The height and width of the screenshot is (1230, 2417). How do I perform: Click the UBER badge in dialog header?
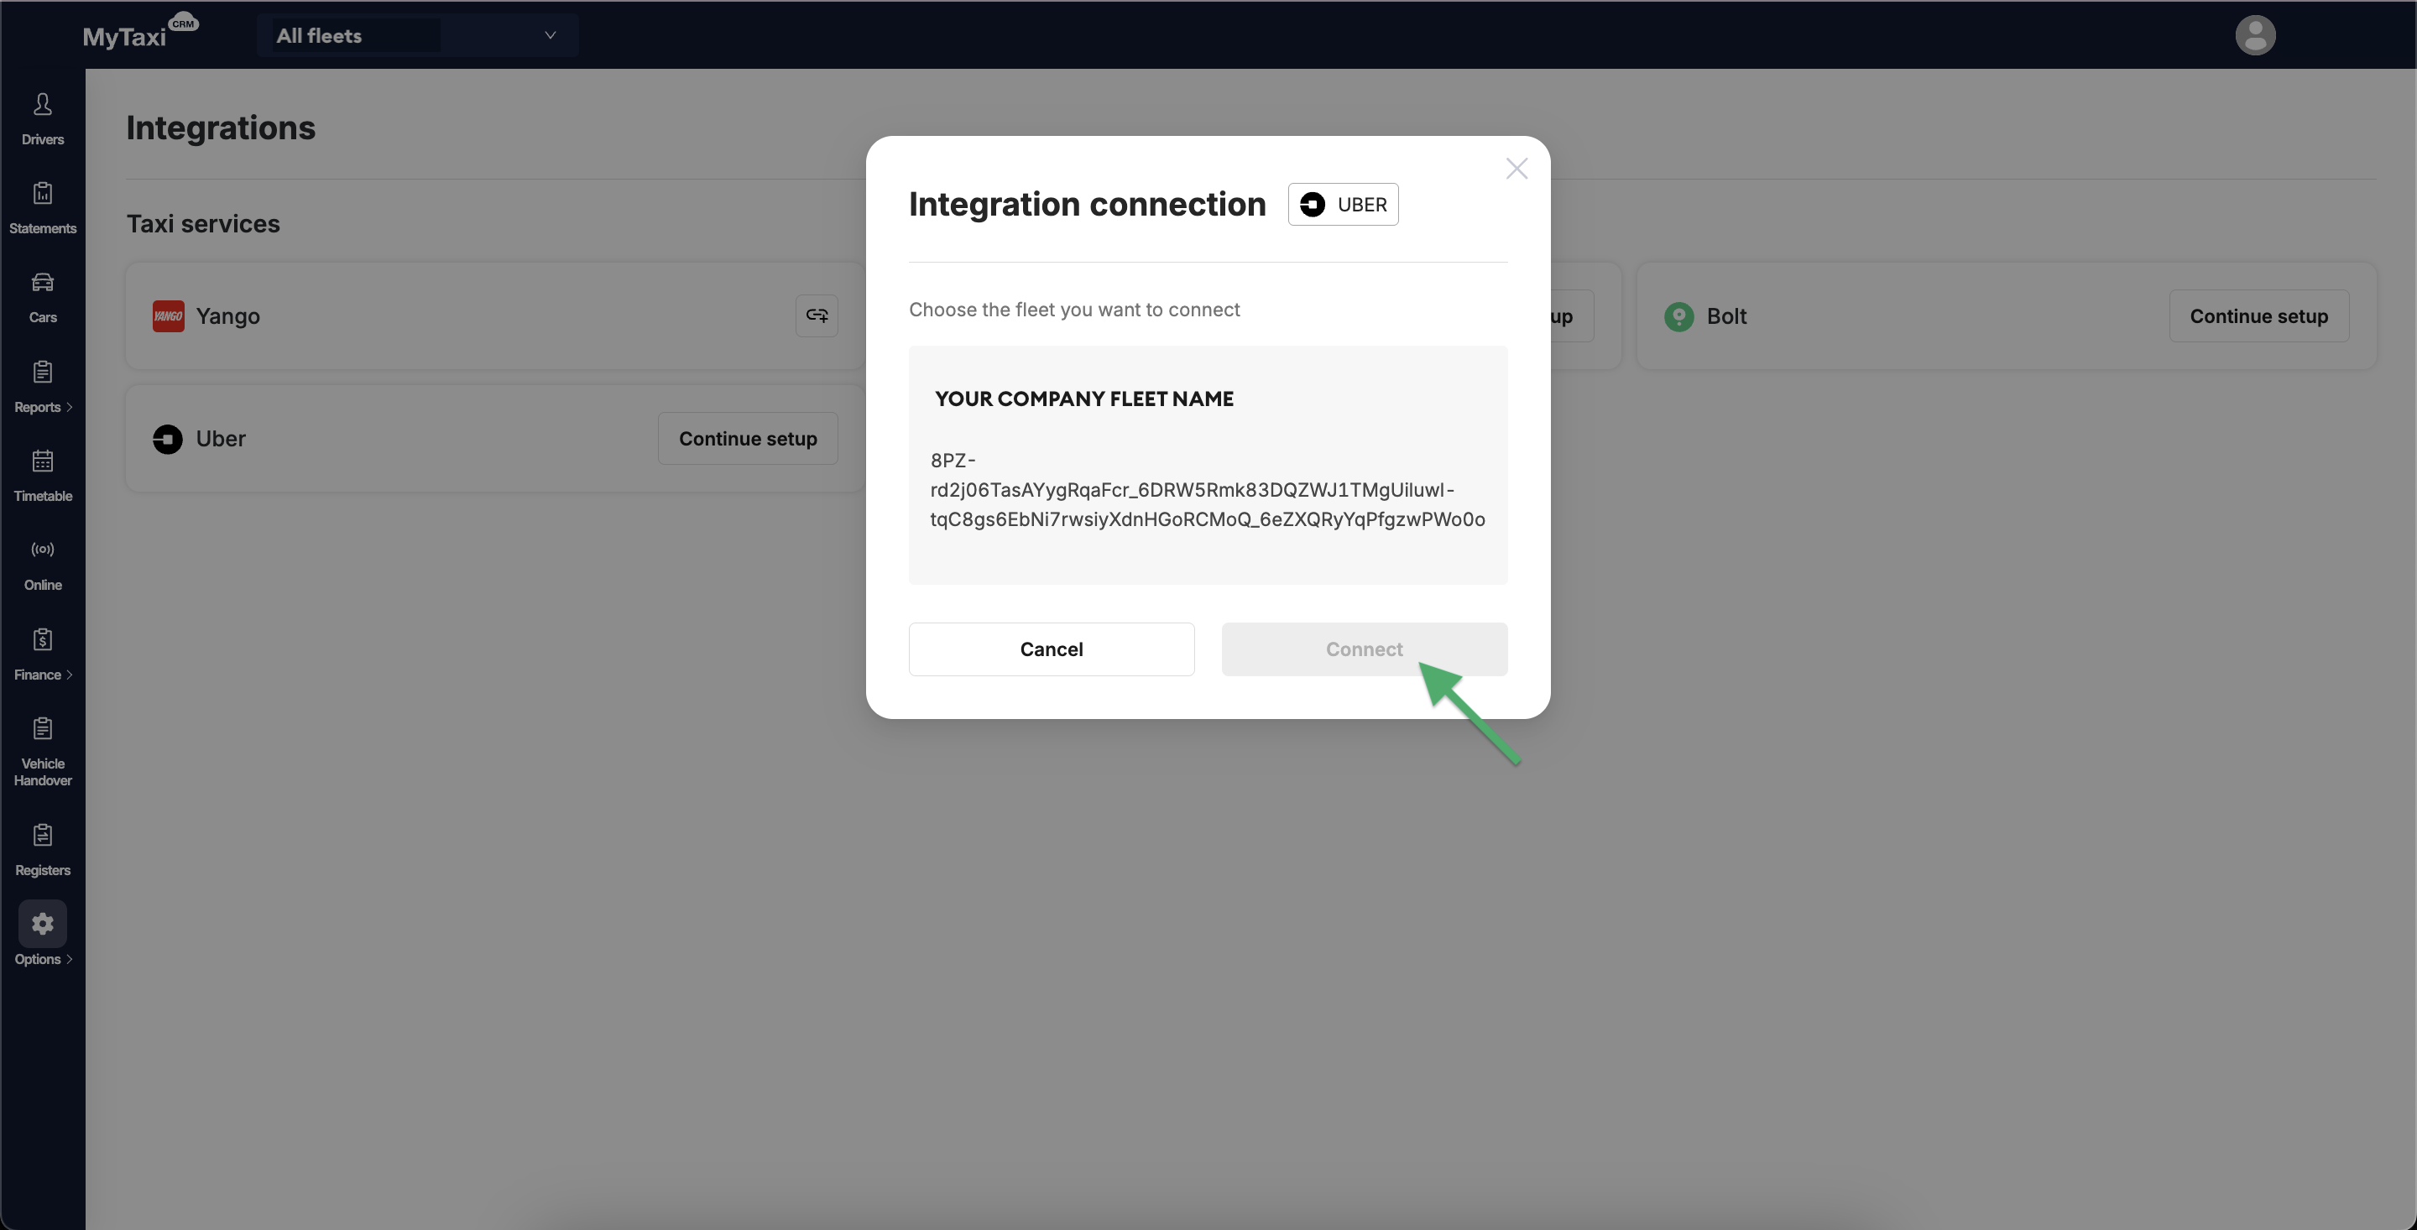(1343, 204)
